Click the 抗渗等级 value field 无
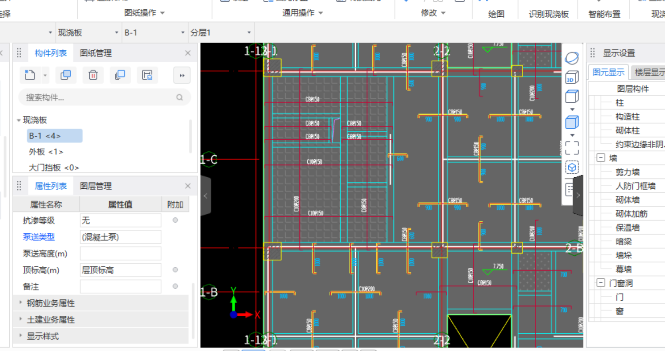 click(121, 220)
